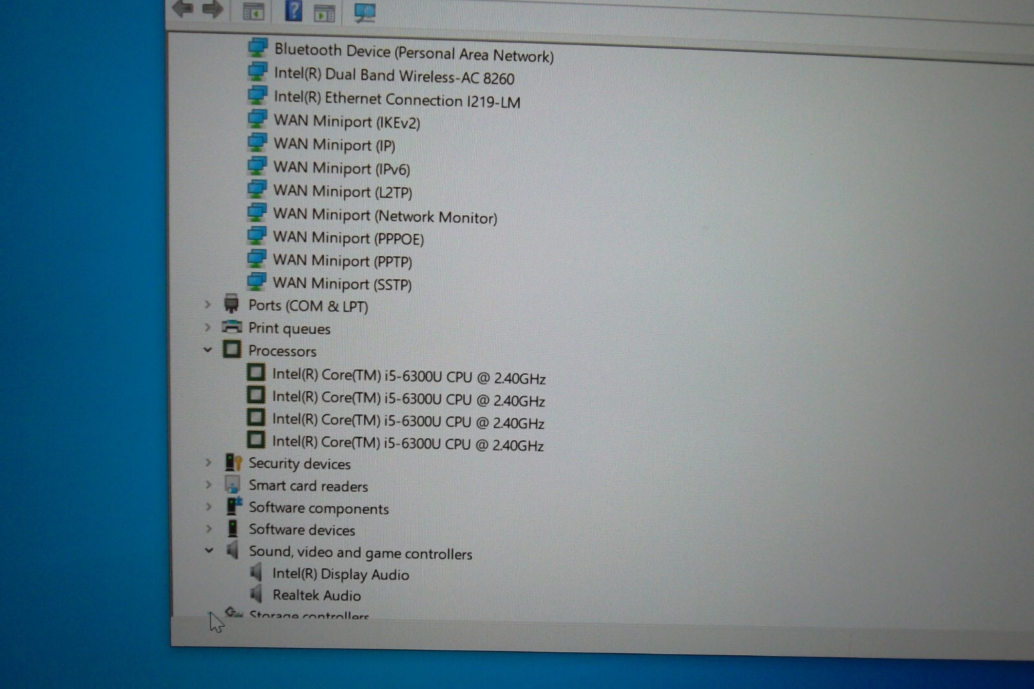Screen dimensions: 1034x689
Task: Click the Sound, video and game controllers speaker icon
Action: coord(233,550)
